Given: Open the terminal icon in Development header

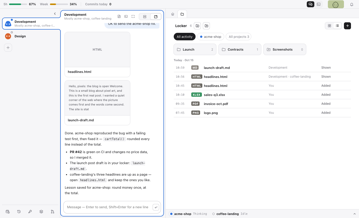Looking at the screenshot, I should 126,17.
